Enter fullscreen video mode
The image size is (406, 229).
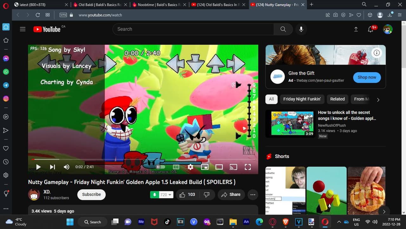coord(248,167)
